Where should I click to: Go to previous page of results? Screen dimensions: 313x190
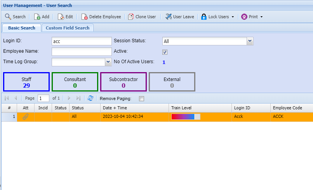(16, 98)
